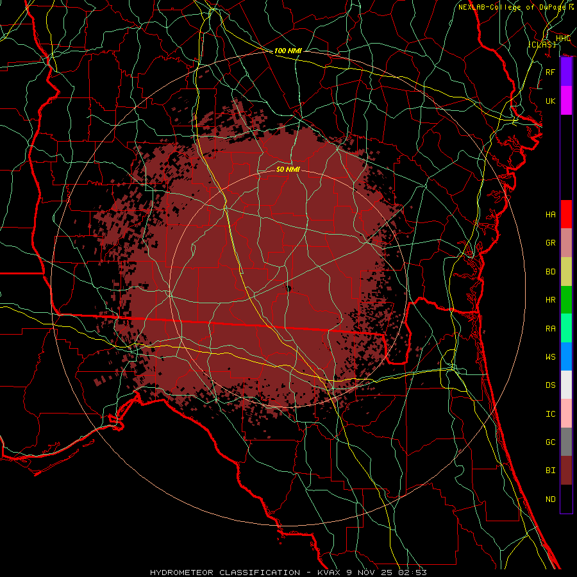The image size is (577, 577).
Task: Click the "HA" legend label
Action: 551,214
